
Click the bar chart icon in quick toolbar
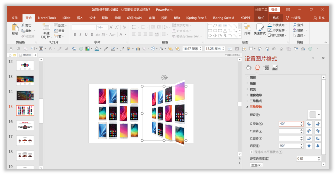[138, 49]
